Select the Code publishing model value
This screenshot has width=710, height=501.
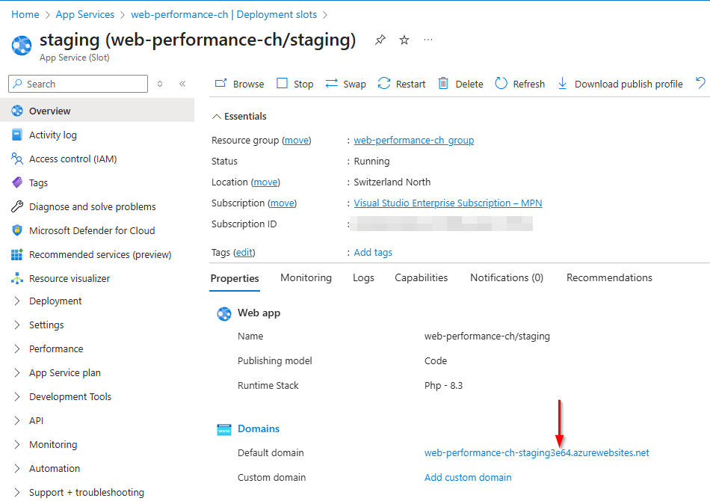(x=436, y=361)
